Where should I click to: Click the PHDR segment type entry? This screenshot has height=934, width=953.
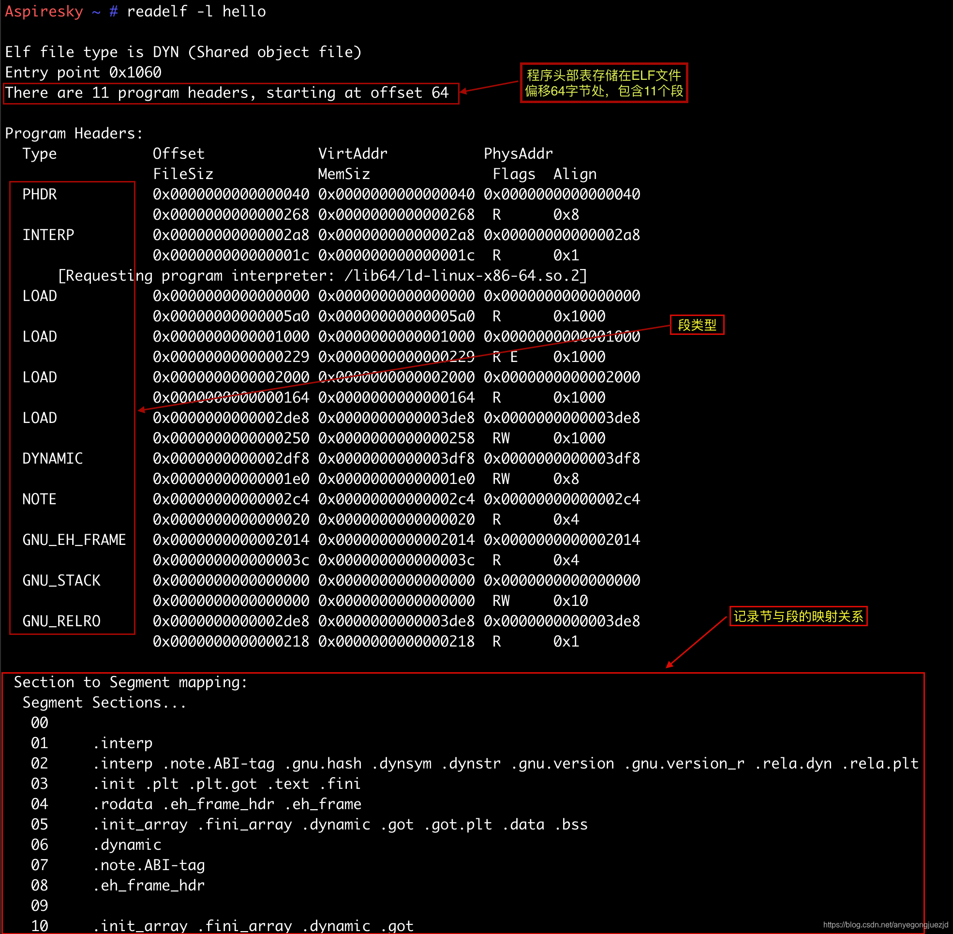pos(40,194)
